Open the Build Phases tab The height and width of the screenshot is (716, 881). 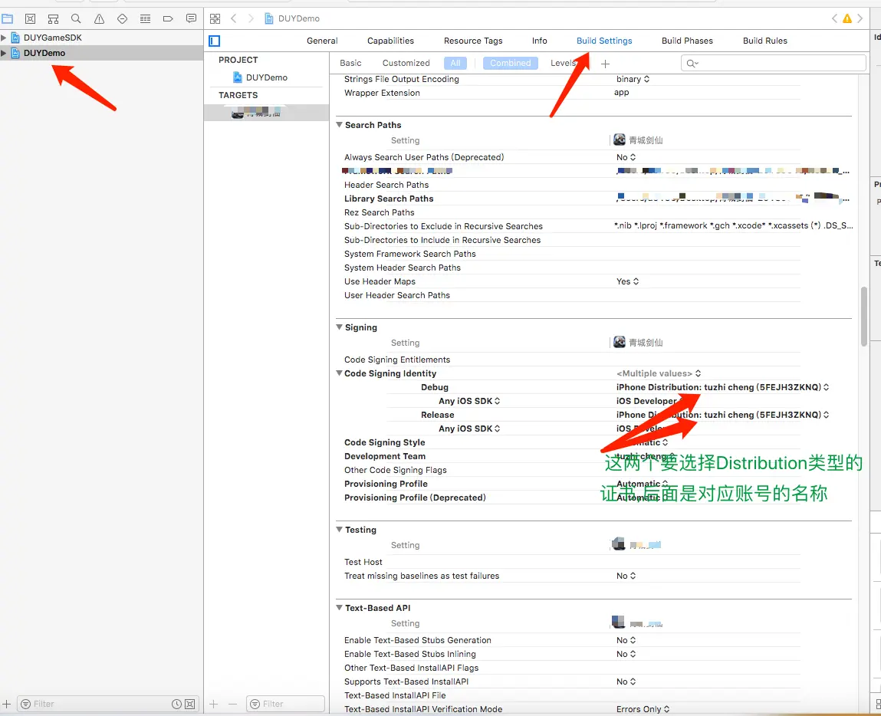(x=687, y=41)
